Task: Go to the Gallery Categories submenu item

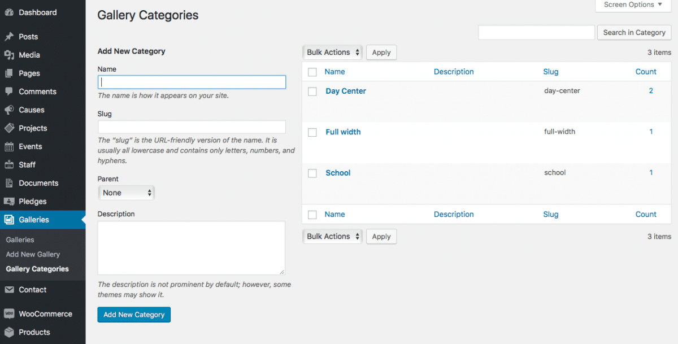Action: tap(37, 269)
